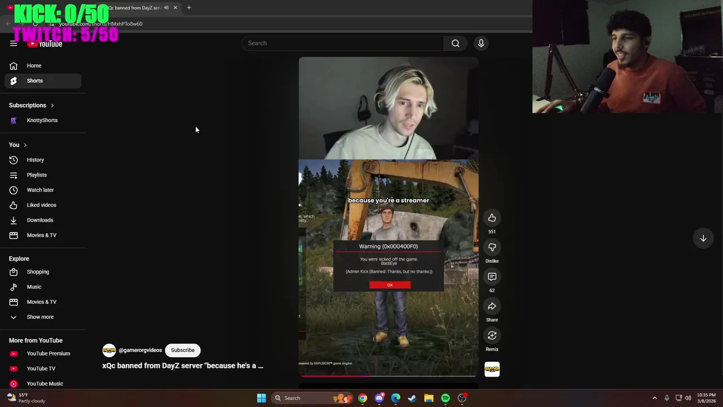This screenshot has width=723, height=407.
Task: Open the Remix icon
Action: tap(492, 336)
